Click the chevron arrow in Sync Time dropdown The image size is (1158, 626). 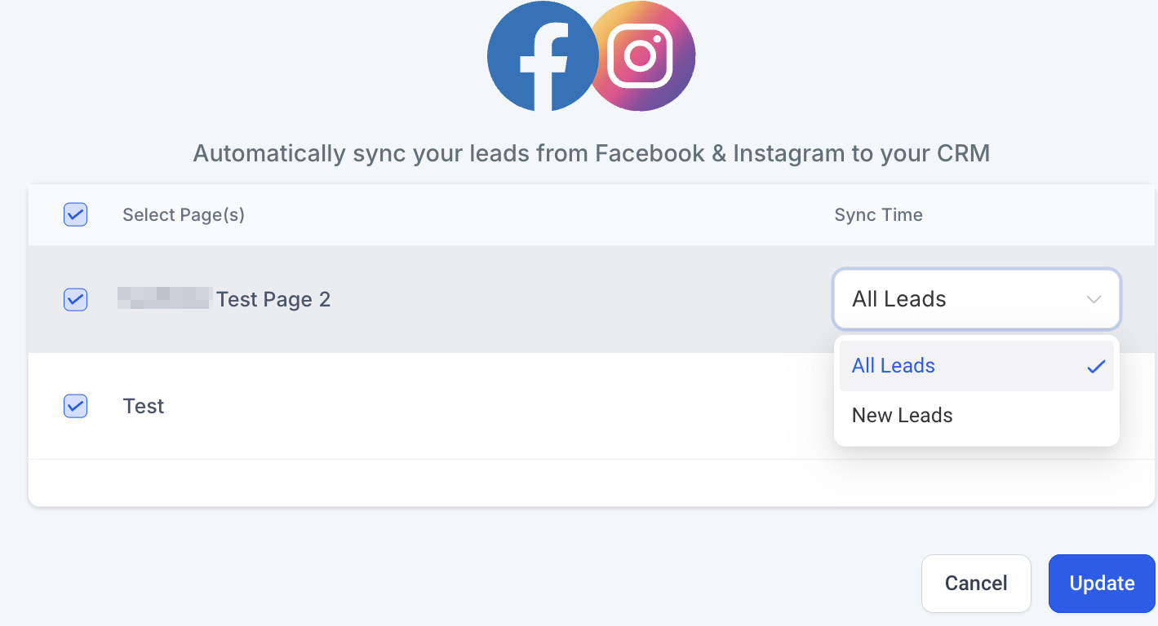[x=1094, y=299]
